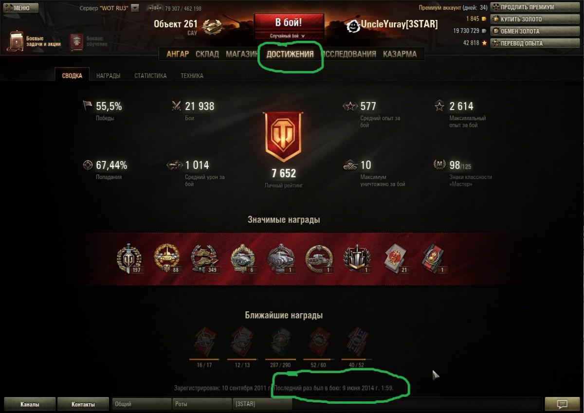Image resolution: width=584 pixels, height=413 pixels.
Task: Click the ПРОДЛИТЬ ПРЕМИУМ button
Action: tap(528, 7)
